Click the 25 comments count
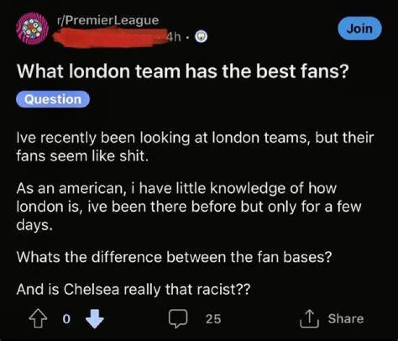Screen dimensions: 398x341 213,319
